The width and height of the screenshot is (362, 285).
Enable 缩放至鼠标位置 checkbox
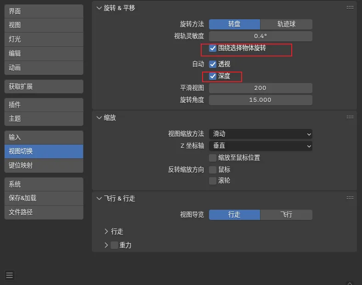[213, 158]
